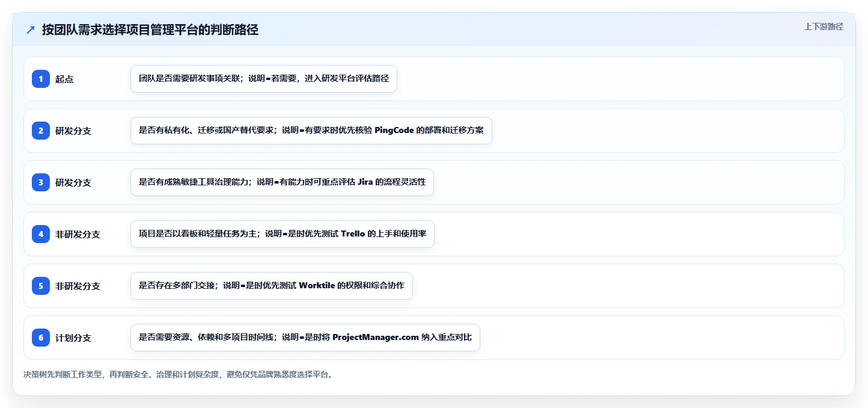The height and width of the screenshot is (408, 868).
Task: Click step number 3 badge
Action: [x=41, y=182]
